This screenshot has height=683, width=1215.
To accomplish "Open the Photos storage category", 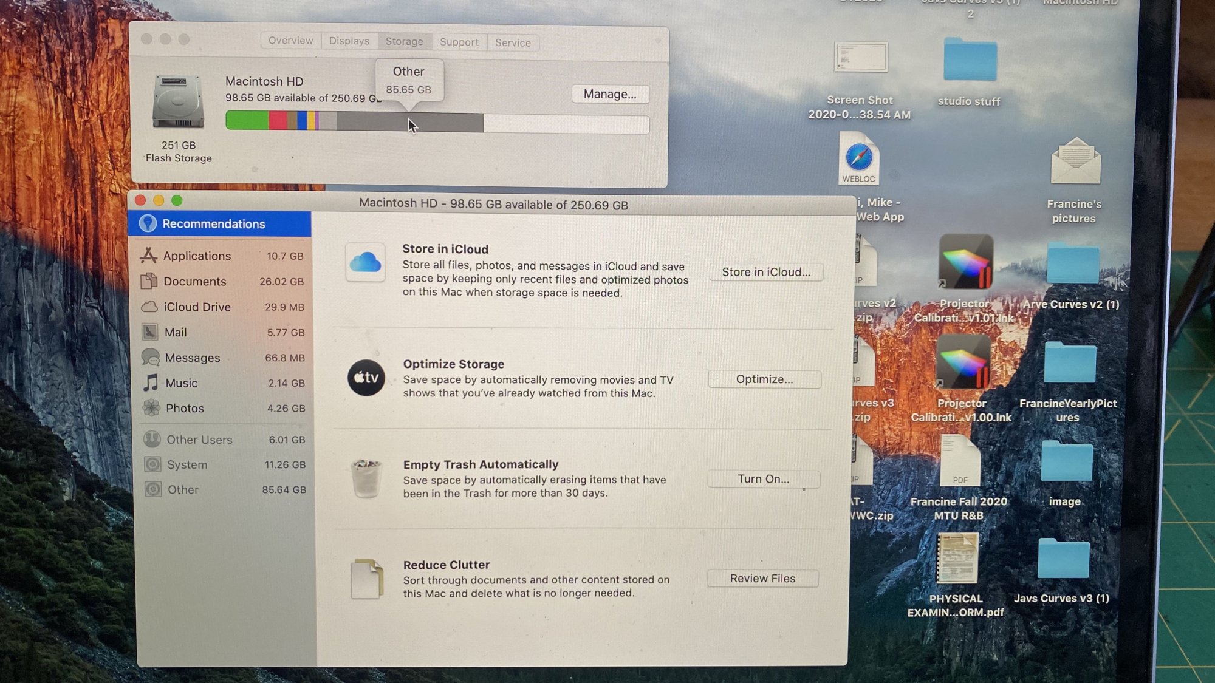I will click(x=185, y=408).
